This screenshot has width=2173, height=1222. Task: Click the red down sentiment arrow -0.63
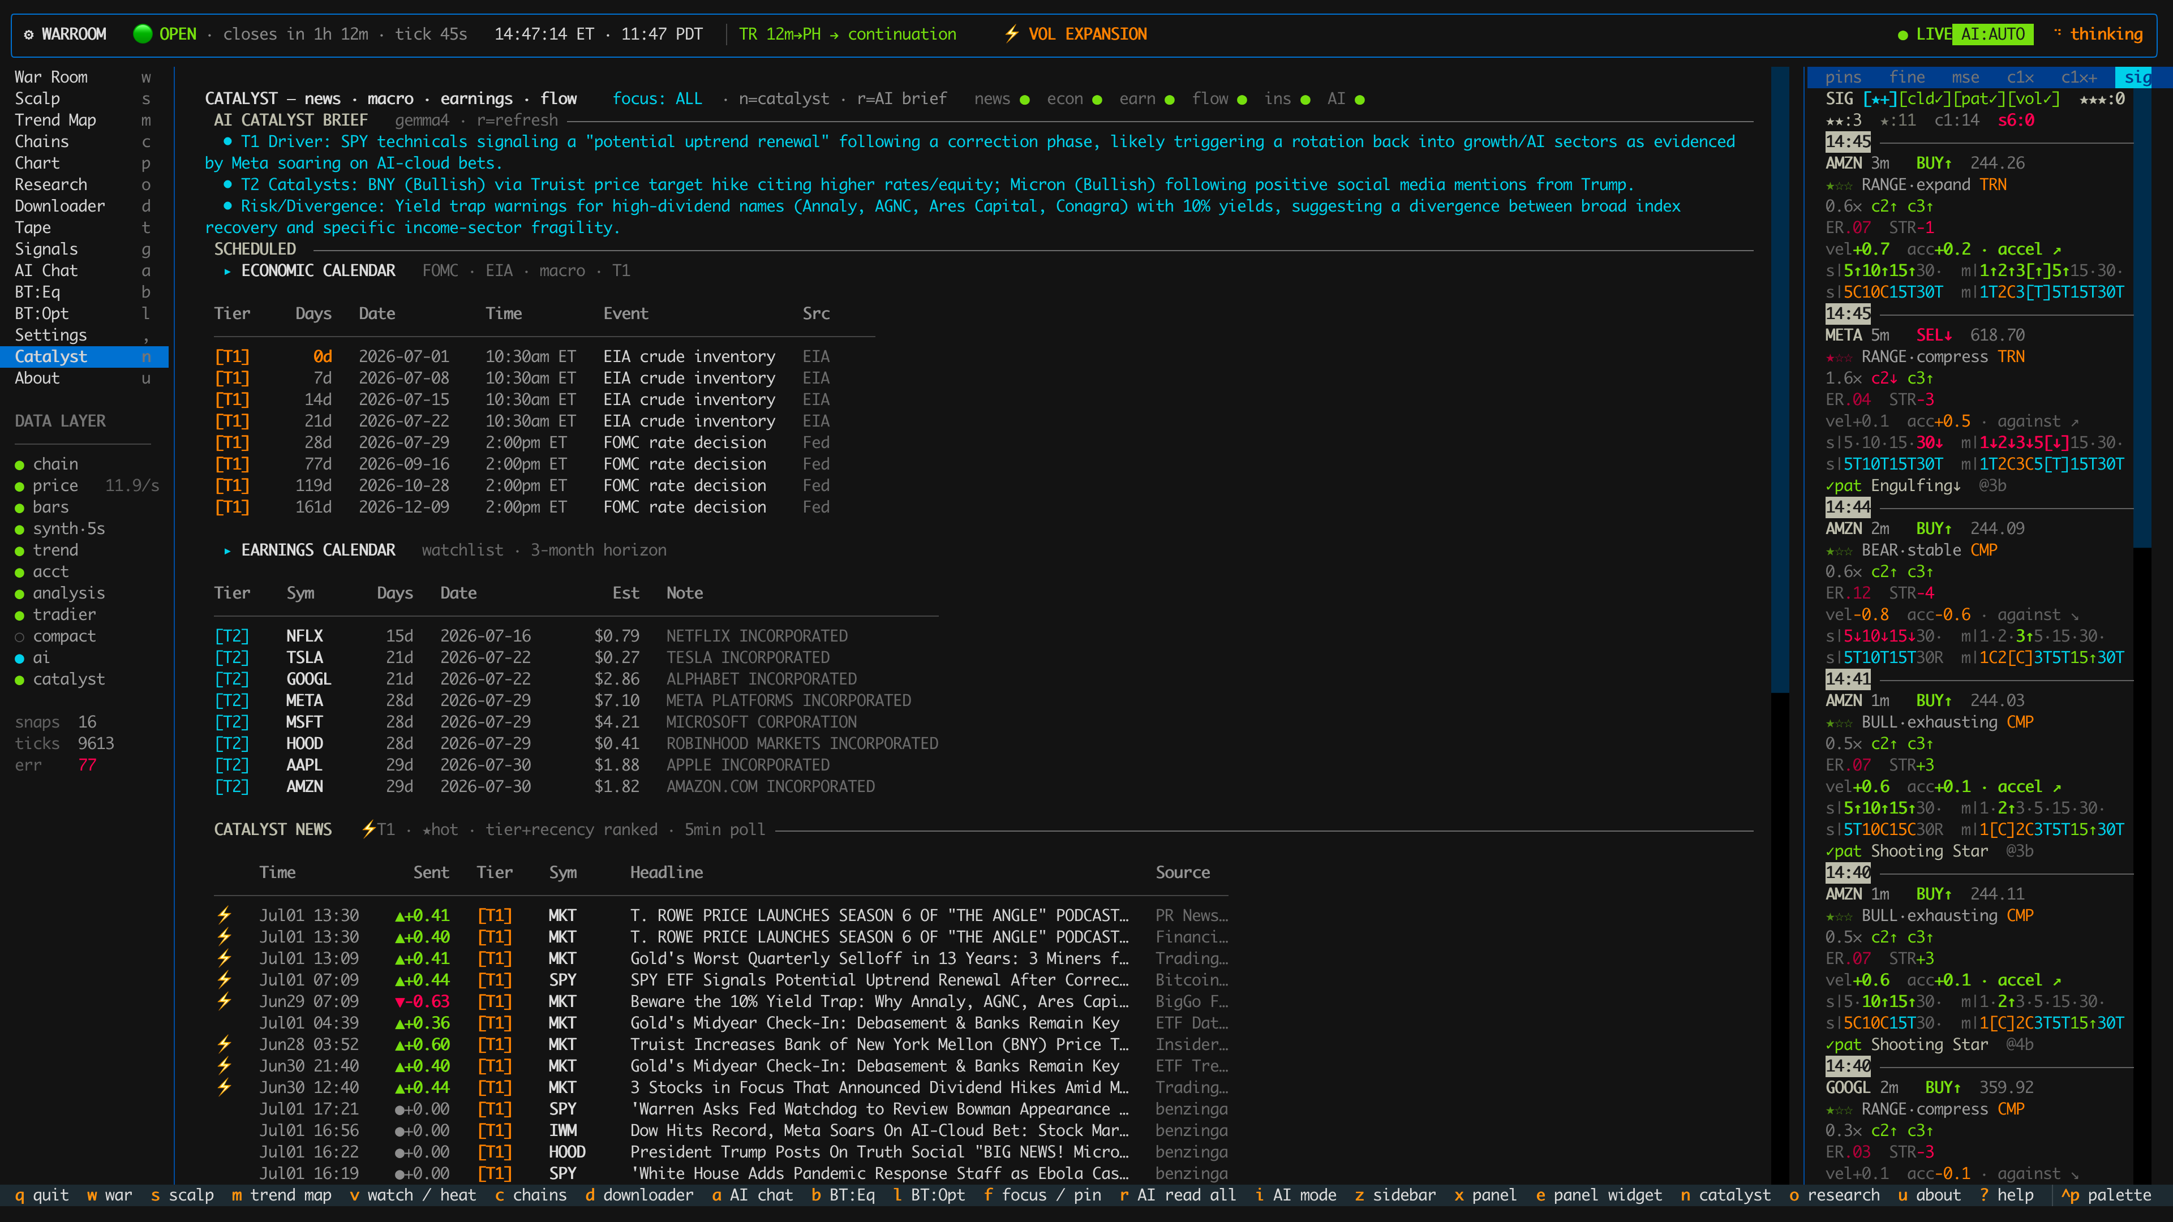pyautogui.click(x=400, y=1002)
